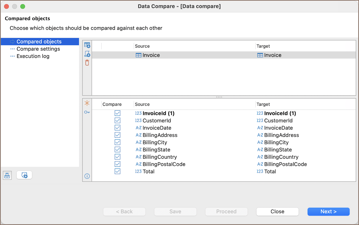Select the Invoice source table row
Image resolution: width=359 pixels, height=225 pixels.
(151, 55)
